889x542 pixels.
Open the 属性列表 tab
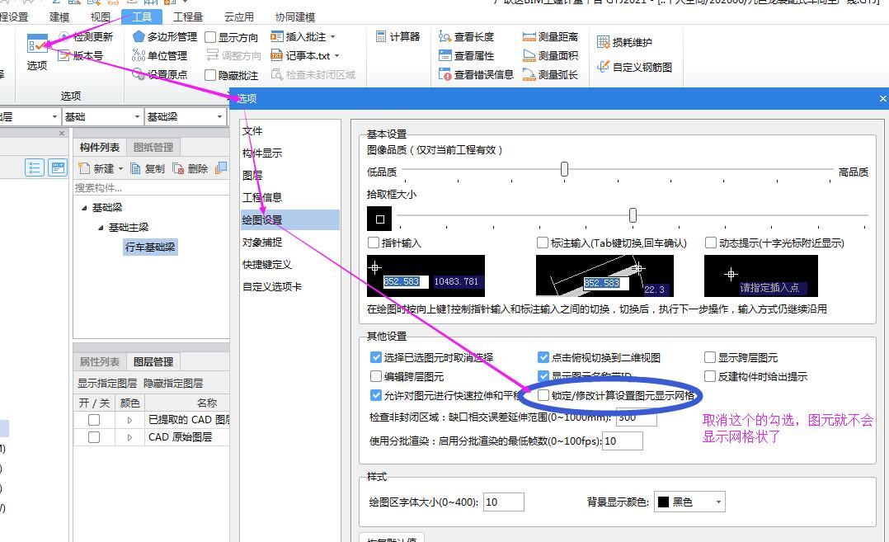[99, 361]
